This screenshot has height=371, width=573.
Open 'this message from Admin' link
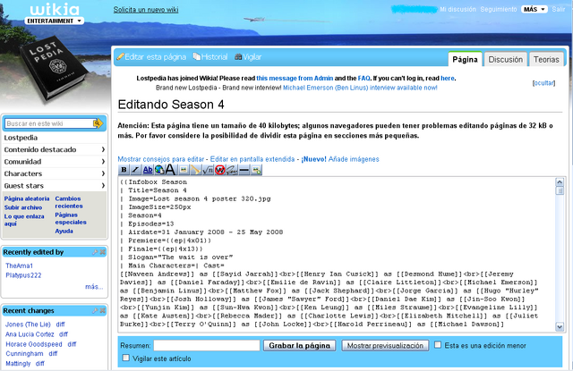coord(295,78)
